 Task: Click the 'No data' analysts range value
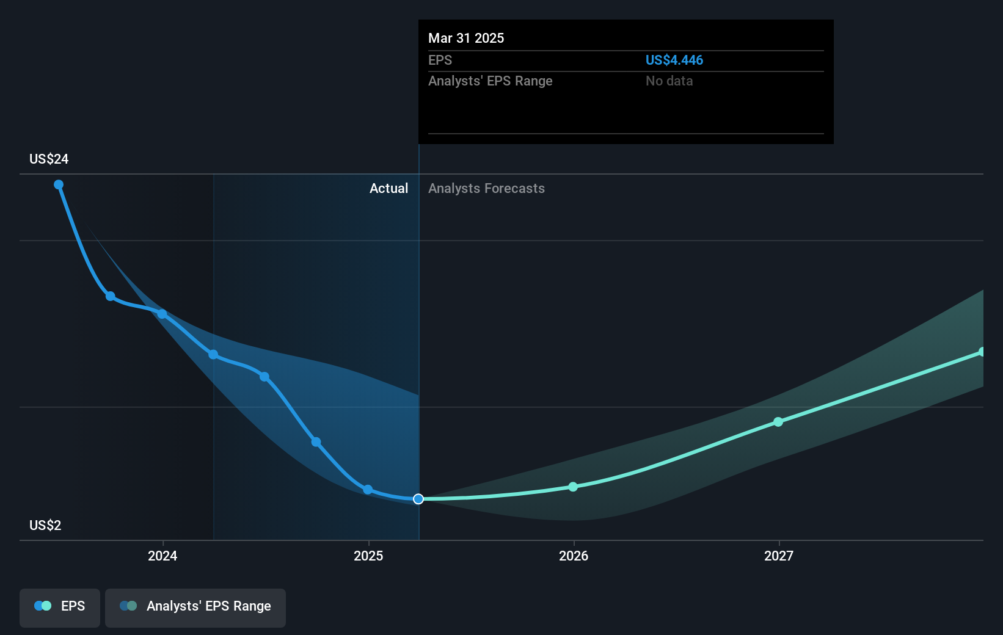669,81
